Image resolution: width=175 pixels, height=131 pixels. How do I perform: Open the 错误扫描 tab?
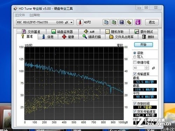(x=92, y=37)
